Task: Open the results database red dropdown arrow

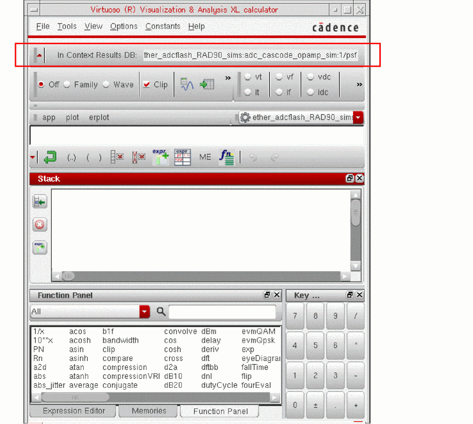Action: click(359, 118)
